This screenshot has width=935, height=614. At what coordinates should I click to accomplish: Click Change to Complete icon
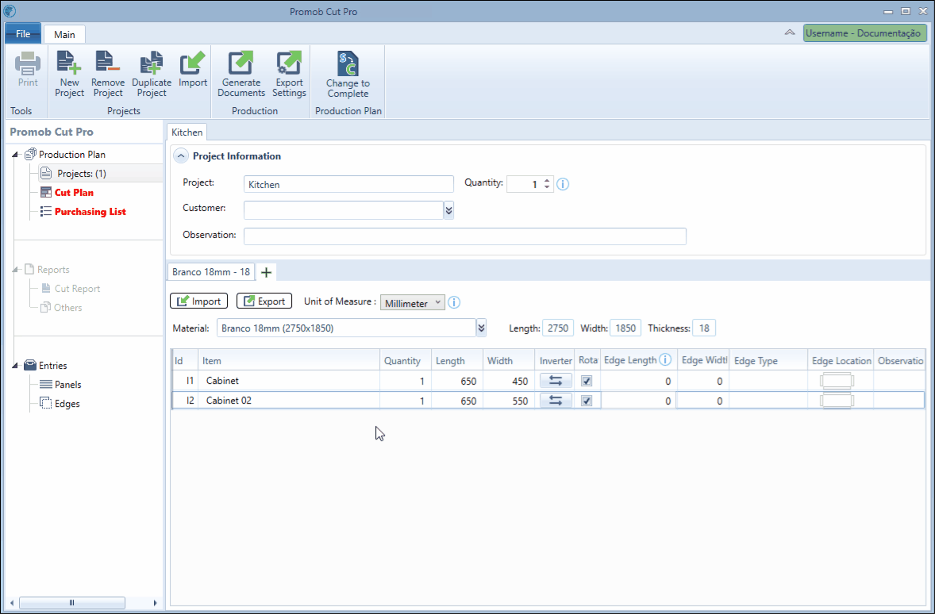tap(348, 63)
